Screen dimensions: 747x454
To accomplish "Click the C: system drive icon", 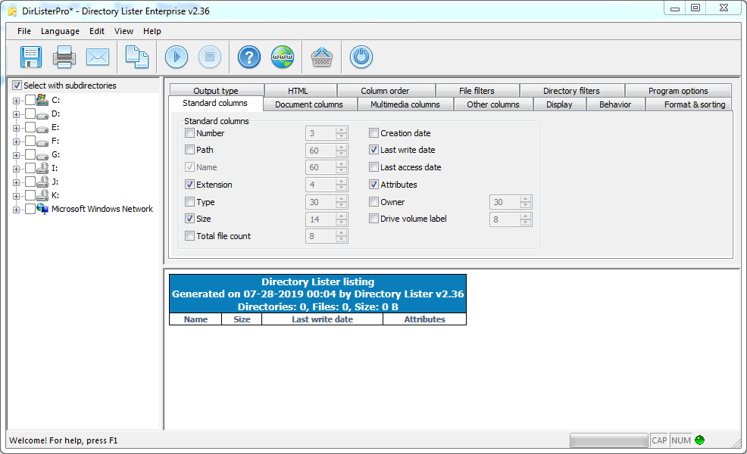I will point(42,100).
